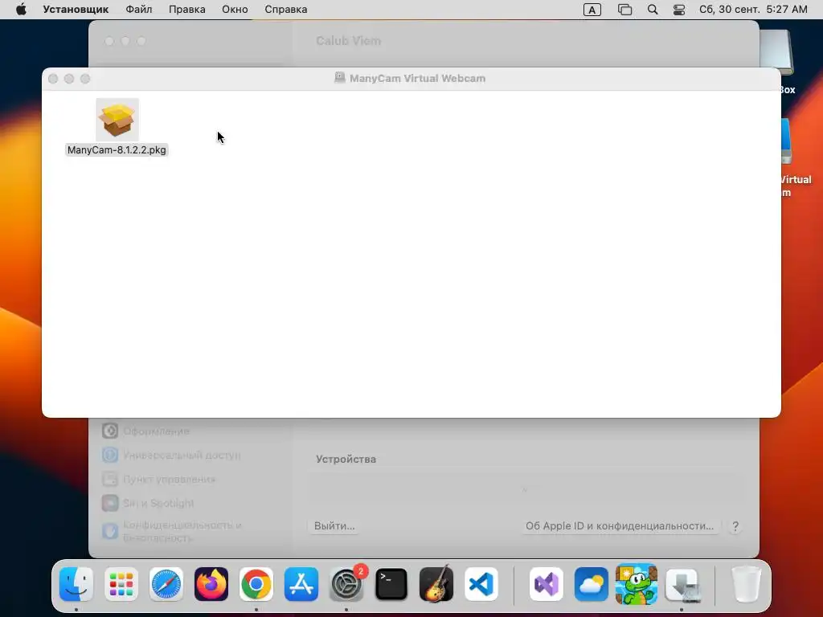Click the keyboard input source icon in menu bar
The image size is (823, 617).
point(592,10)
